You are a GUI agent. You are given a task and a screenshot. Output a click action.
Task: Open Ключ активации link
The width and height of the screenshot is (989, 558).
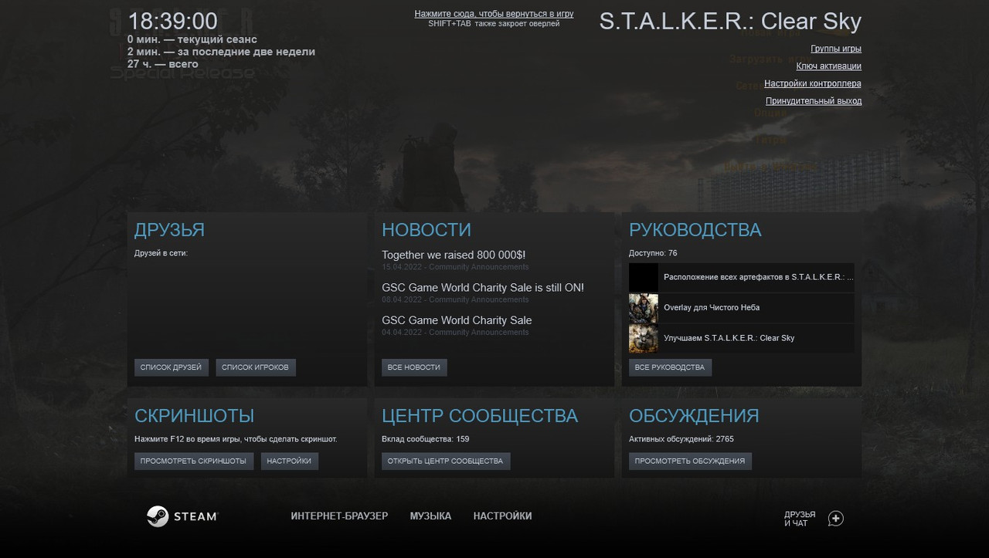click(x=829, y=66)
